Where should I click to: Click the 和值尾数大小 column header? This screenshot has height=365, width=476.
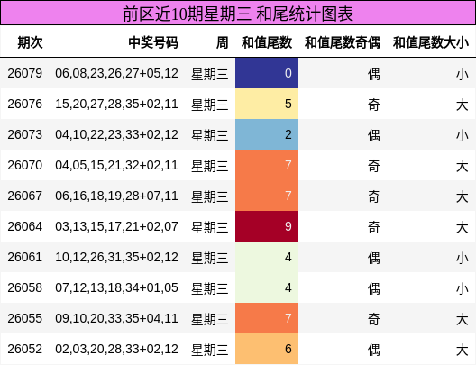coord(430,42)
